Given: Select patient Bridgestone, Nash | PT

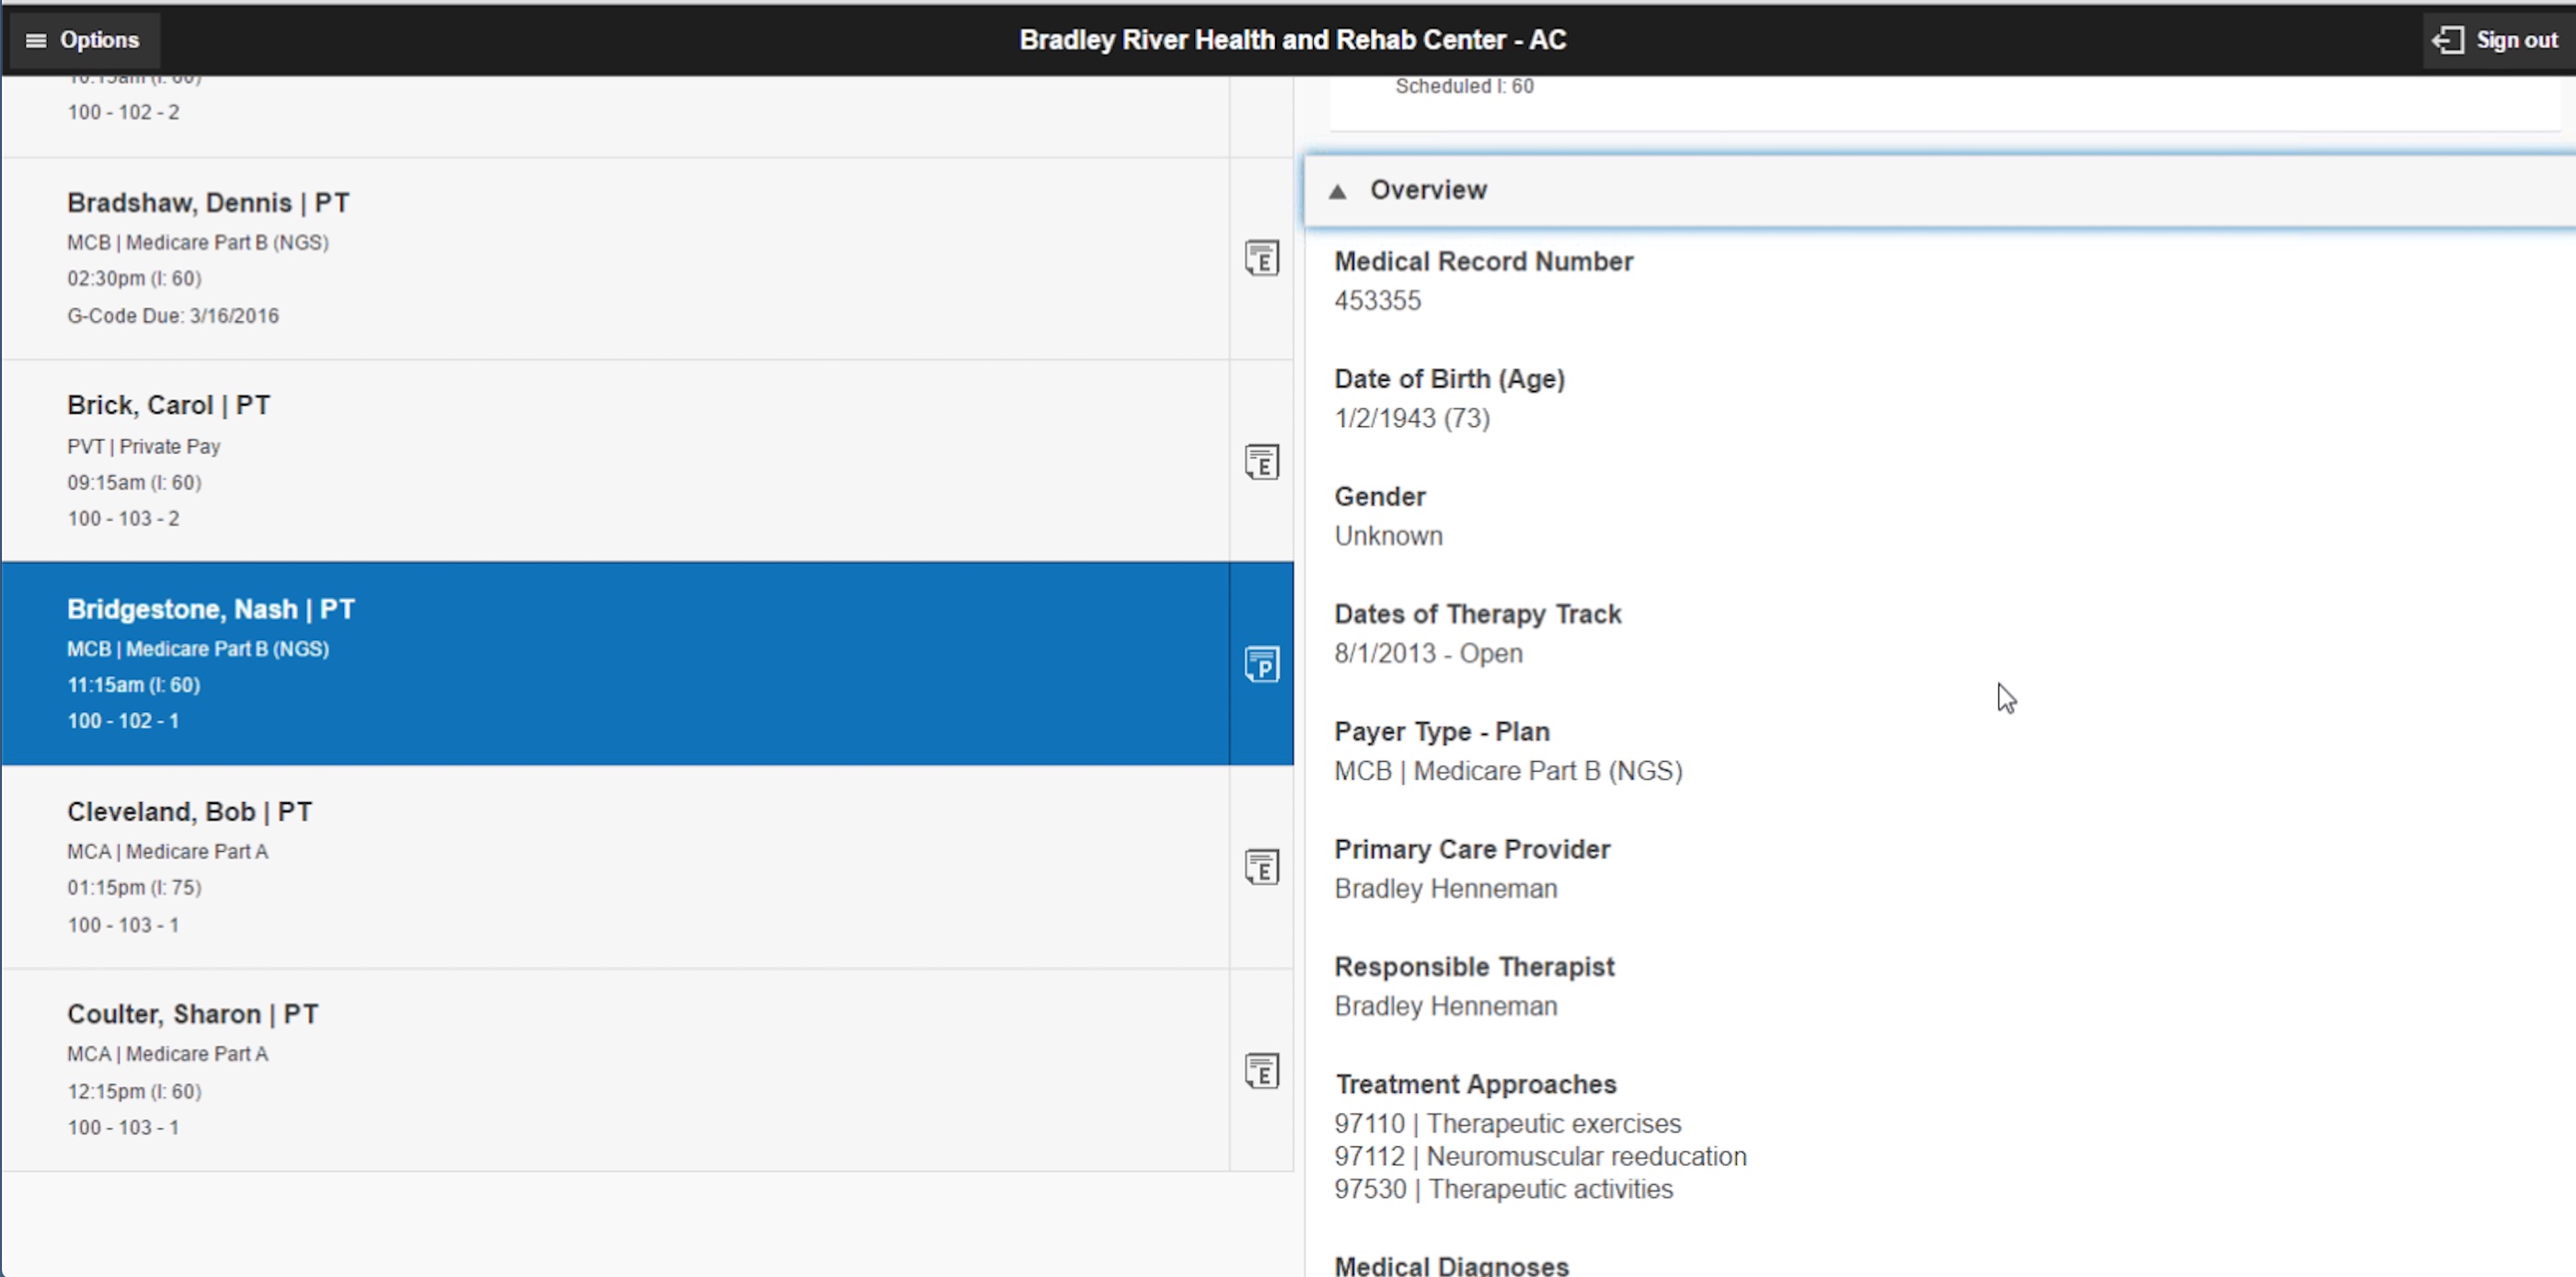Looking at the screenshot, I should (210, 609).
